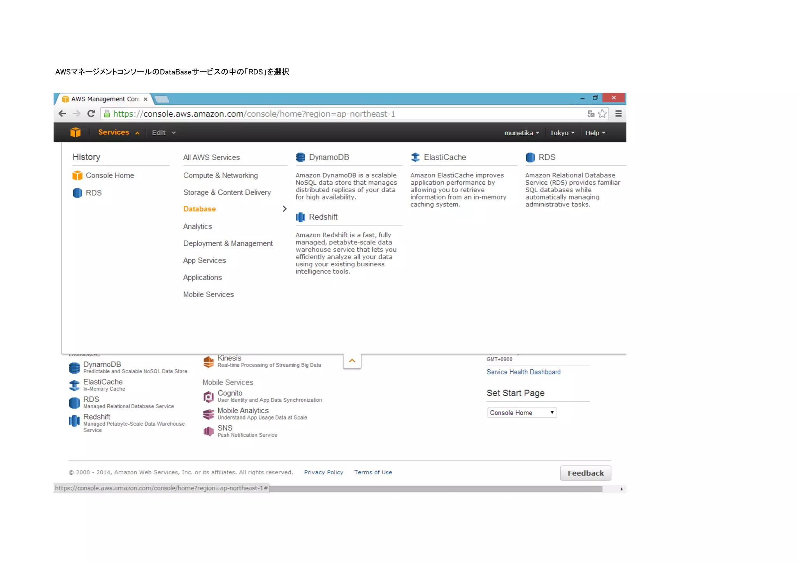Click the Feedback button
The image size is (797, 563).
click(585, 473)
